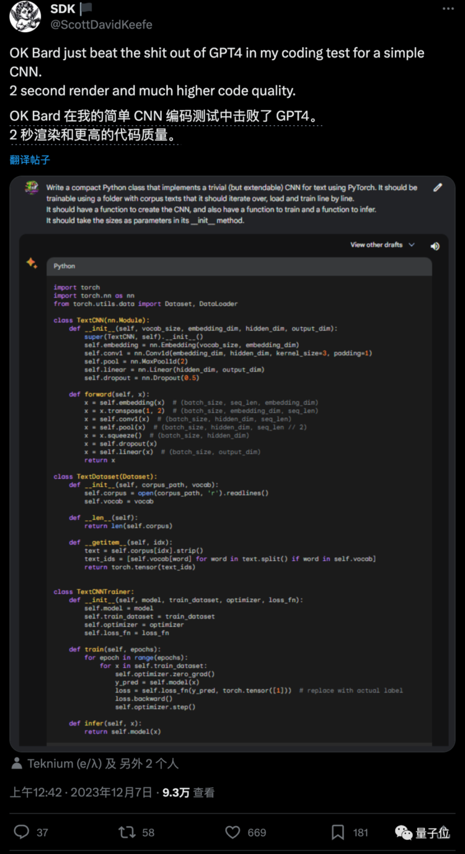Viewport: 465px width, 854px height.
Task: Open the three-dot more options menu
Action: 448,9
